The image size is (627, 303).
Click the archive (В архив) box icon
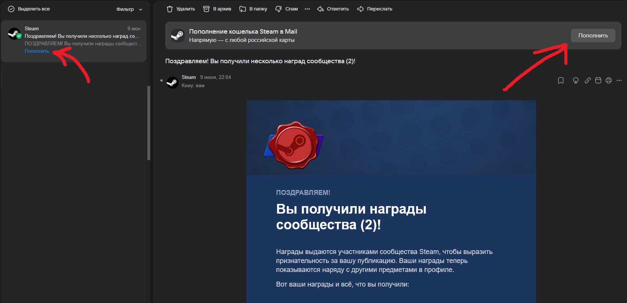pyautogui.click(x=206, y=9)
